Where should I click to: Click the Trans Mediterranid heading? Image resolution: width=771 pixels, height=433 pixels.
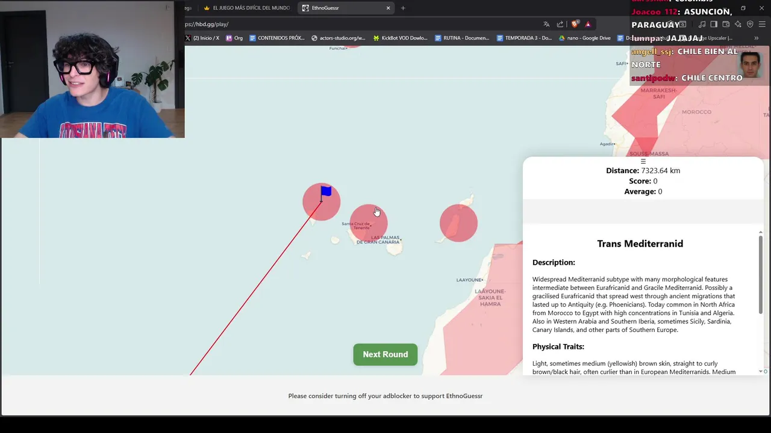pos(640,244)
